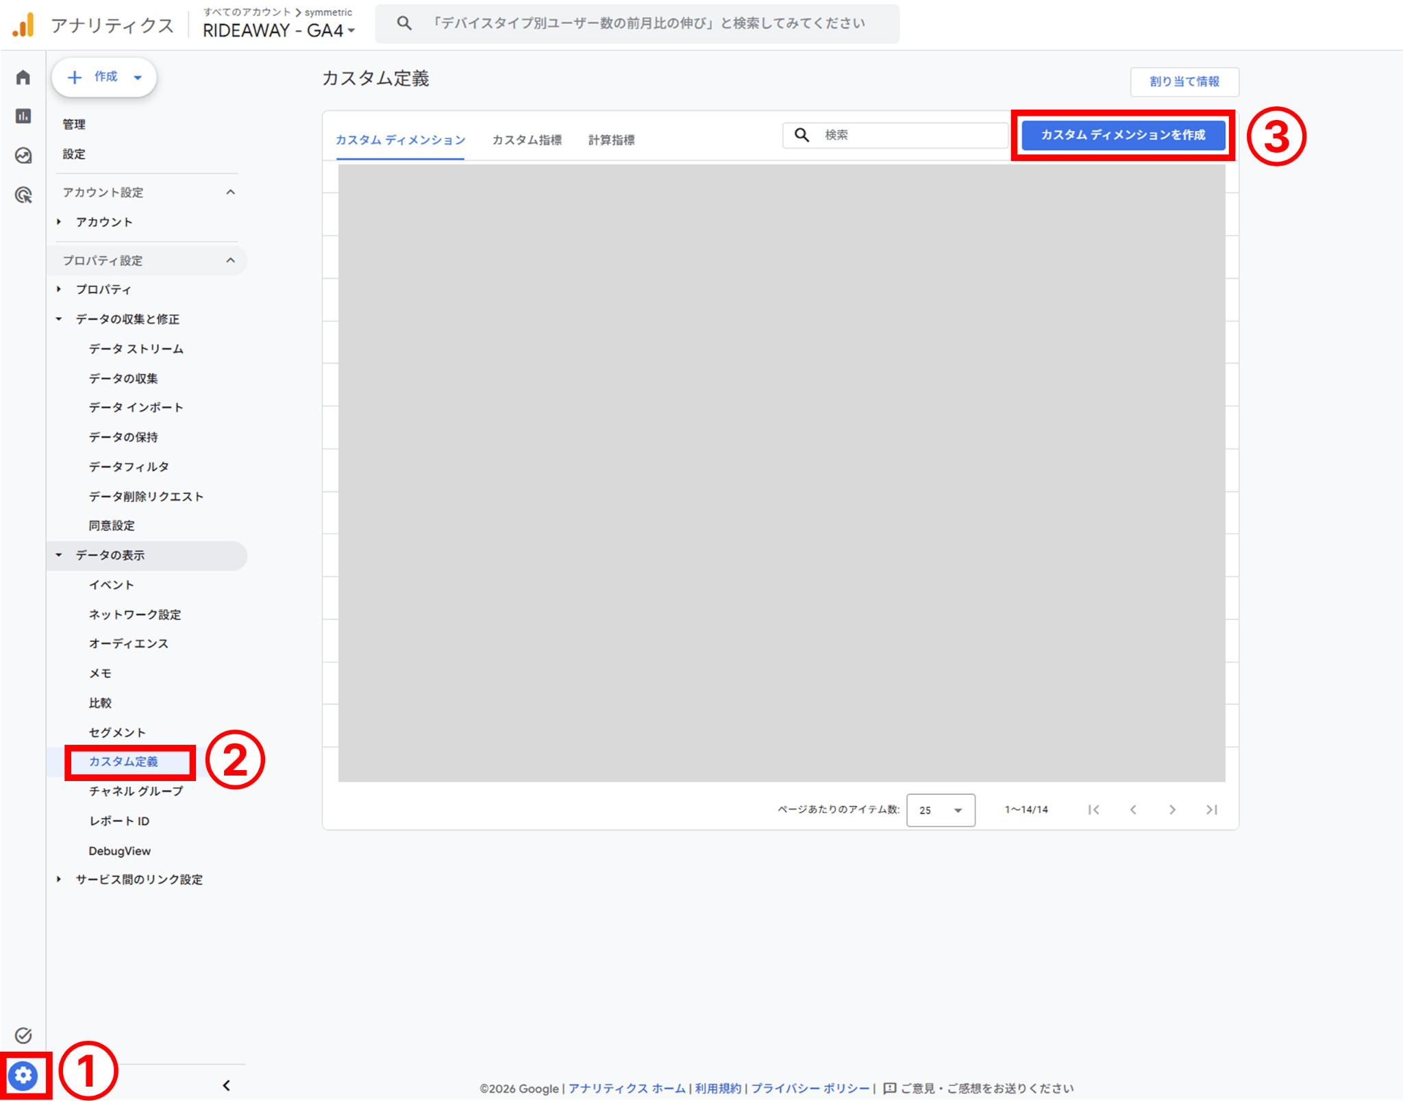Open データの保持 settings
This screenshot has width=1403, height=1101.
pos(123,437)
